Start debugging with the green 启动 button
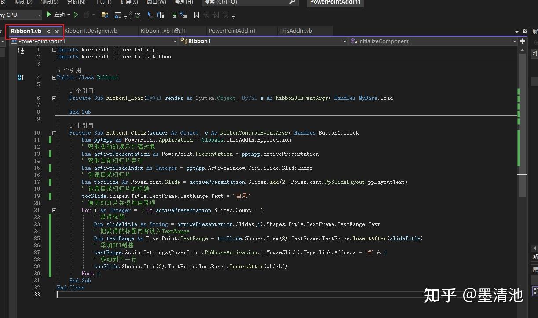The height and width of the screenshot is (318, 538). click(x=54, y=14)
